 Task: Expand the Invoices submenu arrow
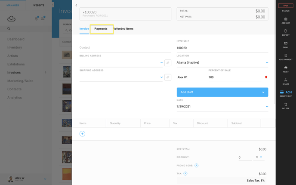[46, 72]
